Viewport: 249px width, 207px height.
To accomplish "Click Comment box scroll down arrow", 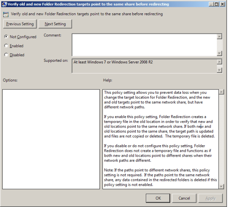I will coord(220,53).
